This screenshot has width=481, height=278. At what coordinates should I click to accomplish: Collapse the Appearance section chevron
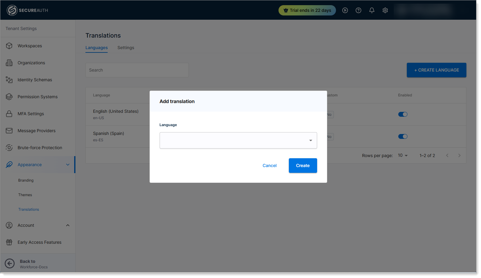click(68, 165)
